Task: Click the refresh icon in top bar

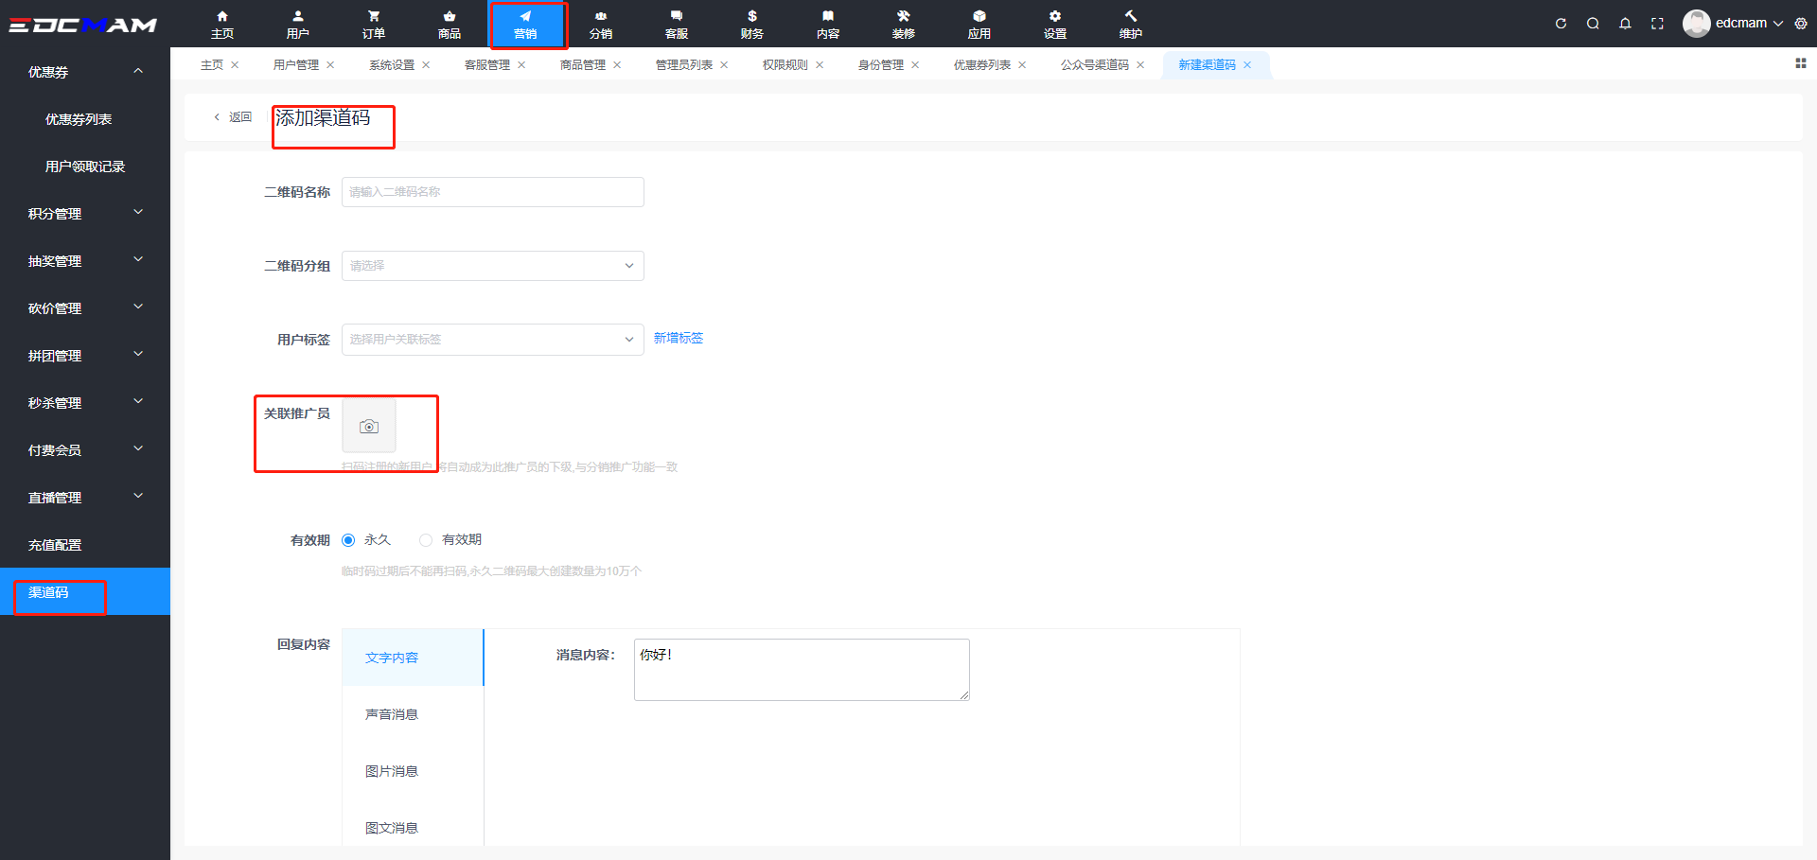Action: point(1561,24)
